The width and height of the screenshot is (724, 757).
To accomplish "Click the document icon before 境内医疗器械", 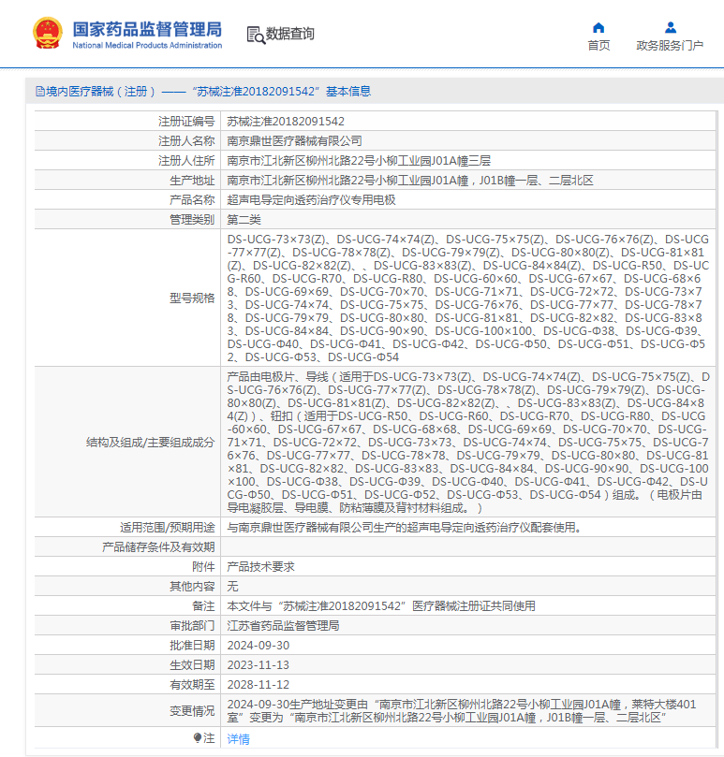I will tap(39, 92).
